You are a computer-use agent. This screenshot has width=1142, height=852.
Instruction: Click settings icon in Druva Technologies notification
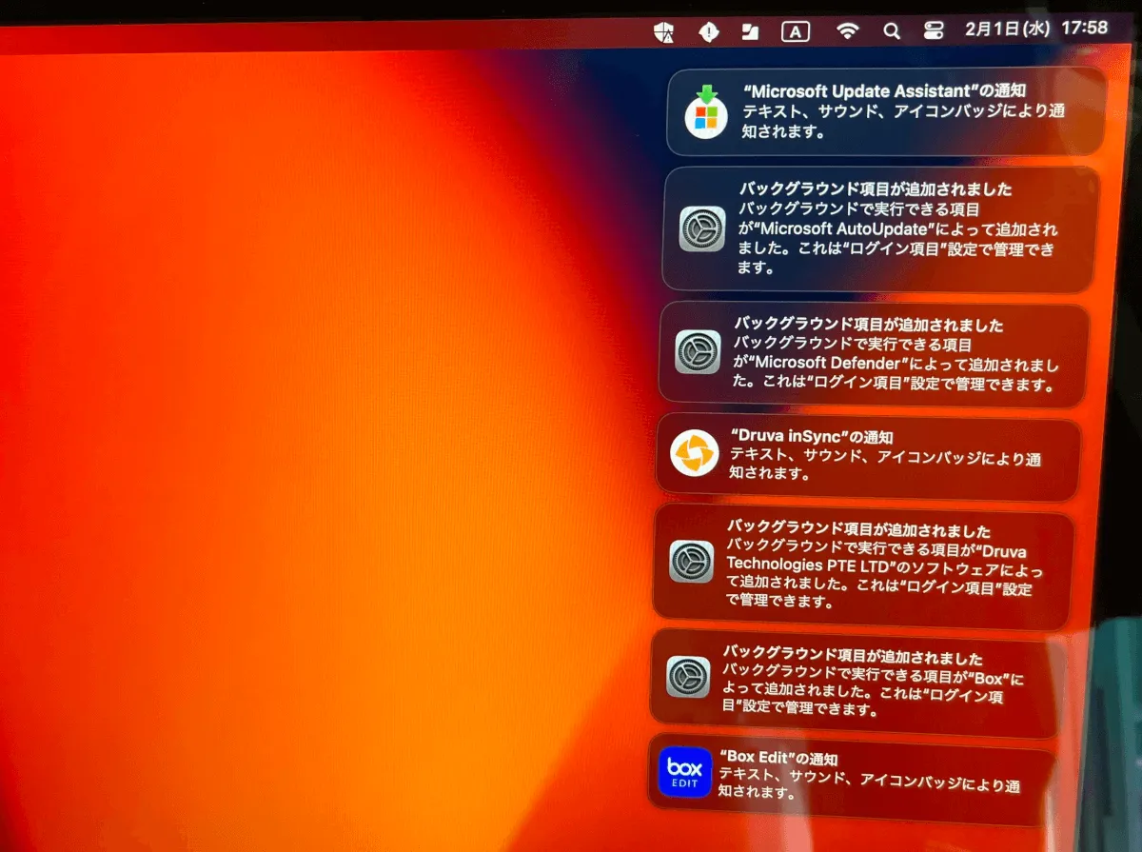(692, 562)
